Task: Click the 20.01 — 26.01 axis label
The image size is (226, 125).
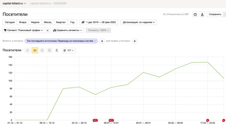Action: point(143,123)
